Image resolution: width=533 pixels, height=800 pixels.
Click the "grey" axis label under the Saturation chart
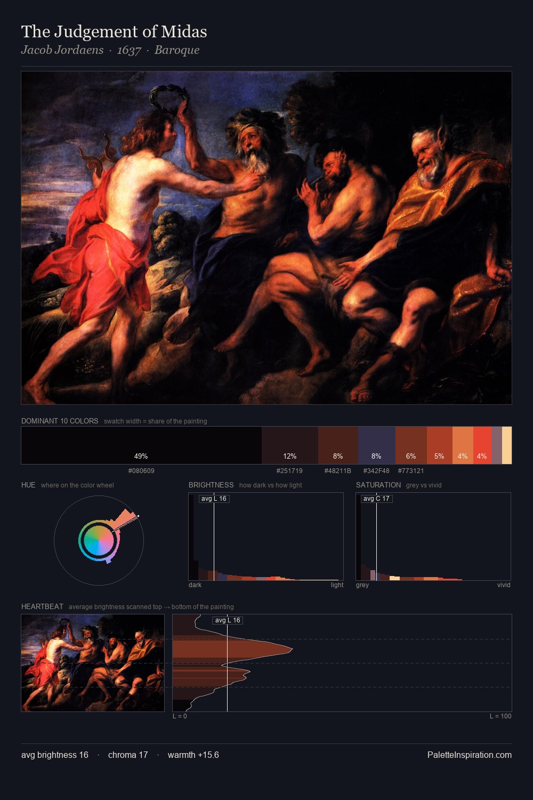click(x=362, y=585)
